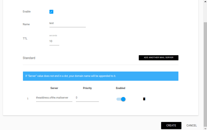Click Add Another Mail Server button
Image resolution: width=207 pixels, height=130 pixels.
(x=158, y=58)
